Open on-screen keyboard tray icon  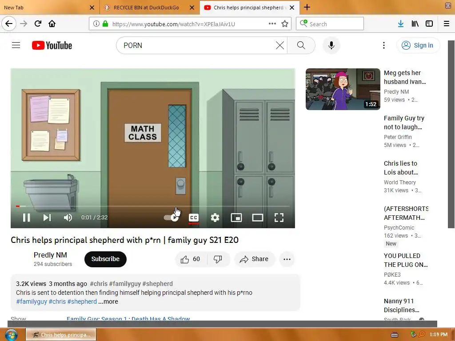point(395,335)
